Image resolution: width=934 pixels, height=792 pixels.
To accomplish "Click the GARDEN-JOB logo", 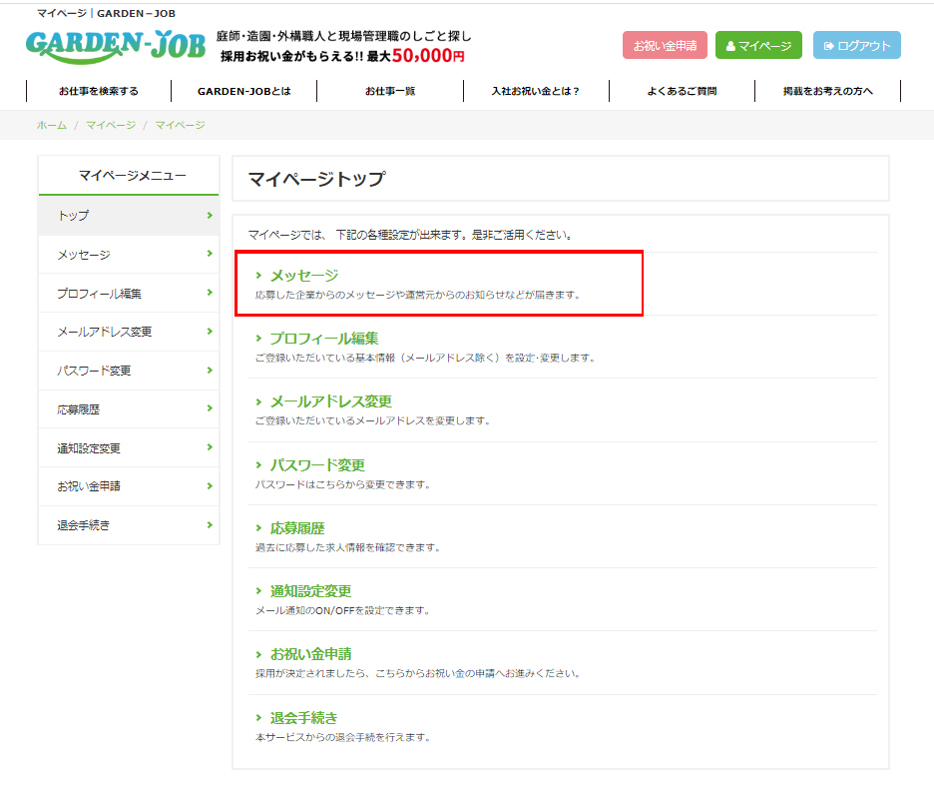I will pyautogui.click(x=116, y=46).
